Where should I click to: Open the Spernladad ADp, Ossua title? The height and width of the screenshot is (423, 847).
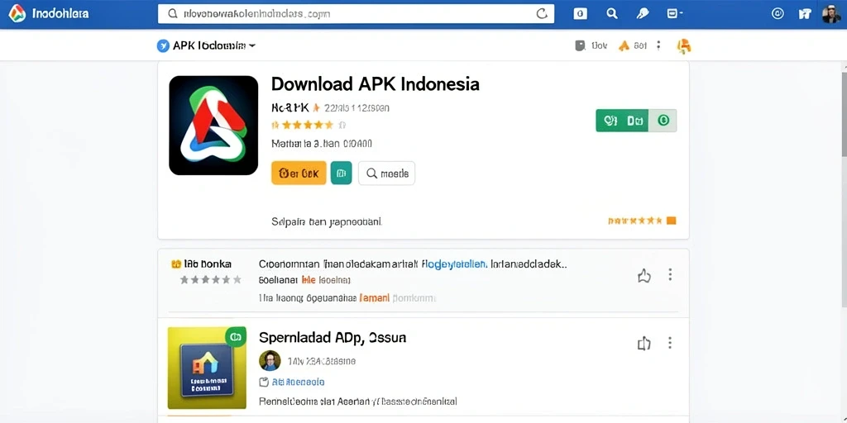pyautogui.click(x=333, y=338)
